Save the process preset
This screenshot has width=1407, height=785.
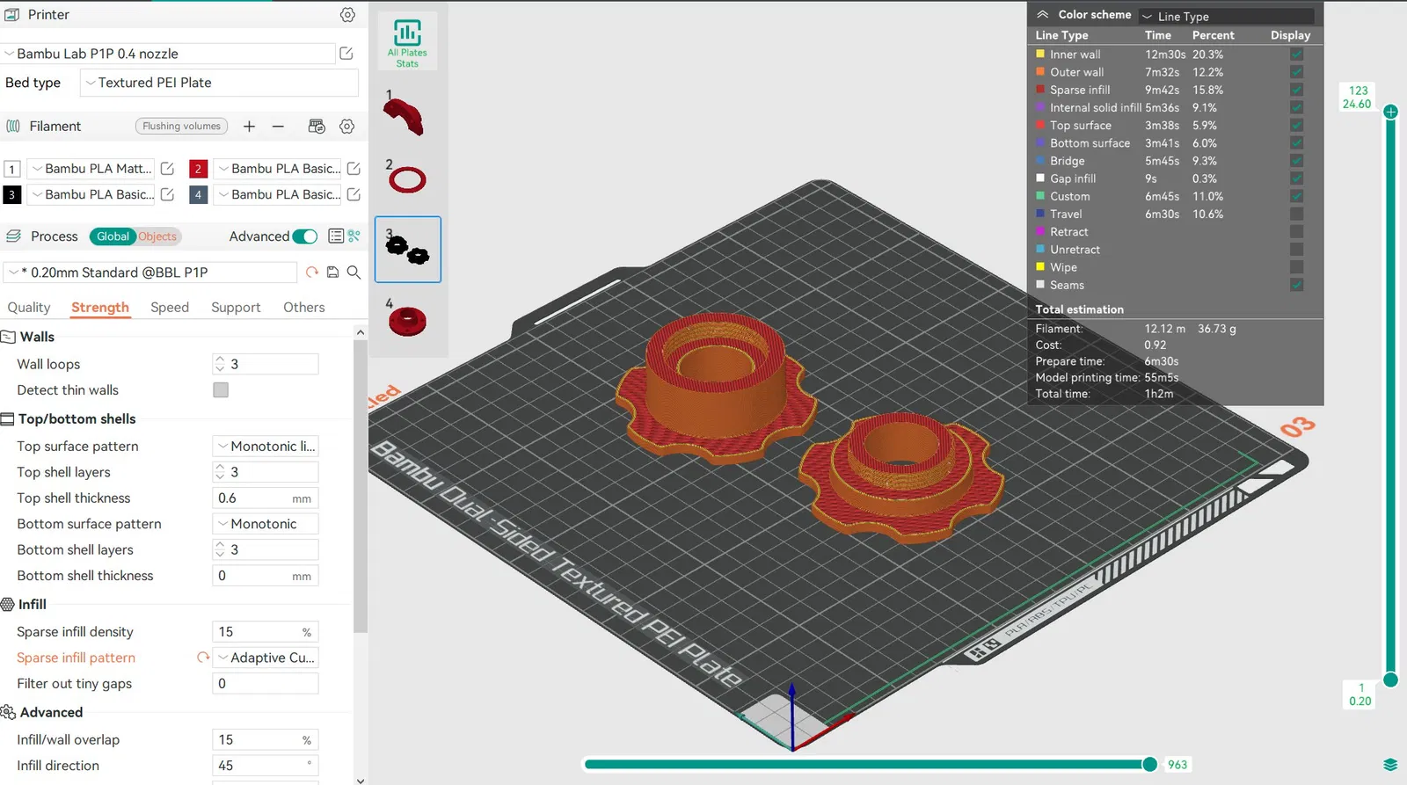tap(332, 273)
